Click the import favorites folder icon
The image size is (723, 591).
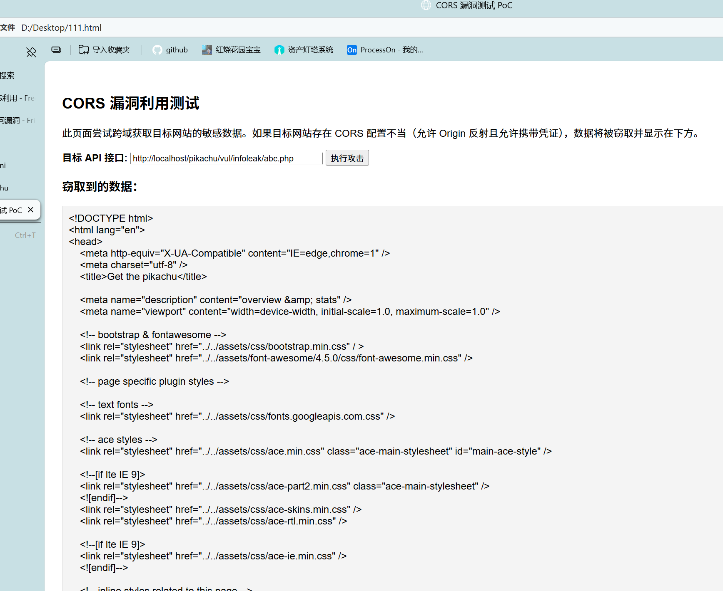point(84,50)
